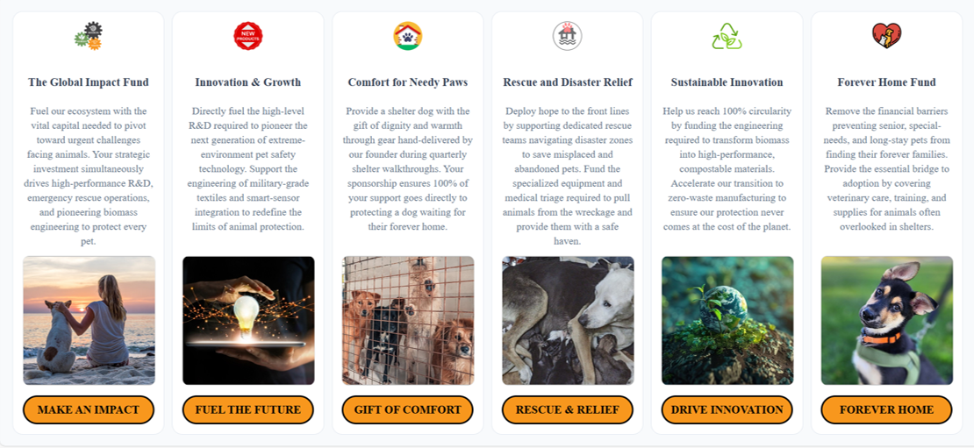Image resolution: width=974 pixels, height=448 pixels.
Task: Select the FOREVER HOME button
Action: coord(886,409)
